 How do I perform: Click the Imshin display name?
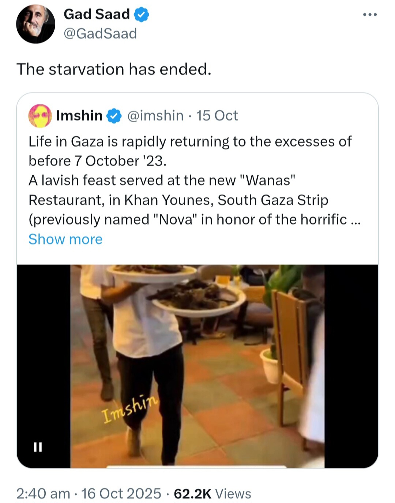pos(79,116)
